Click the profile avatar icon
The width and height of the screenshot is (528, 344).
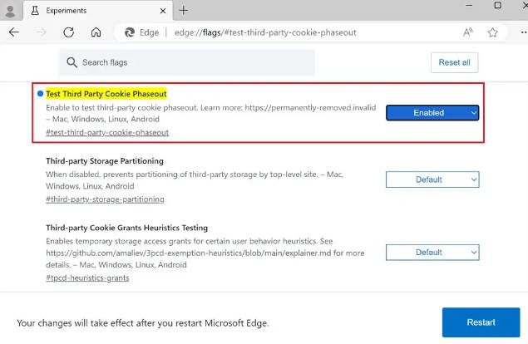coord(11,11)
